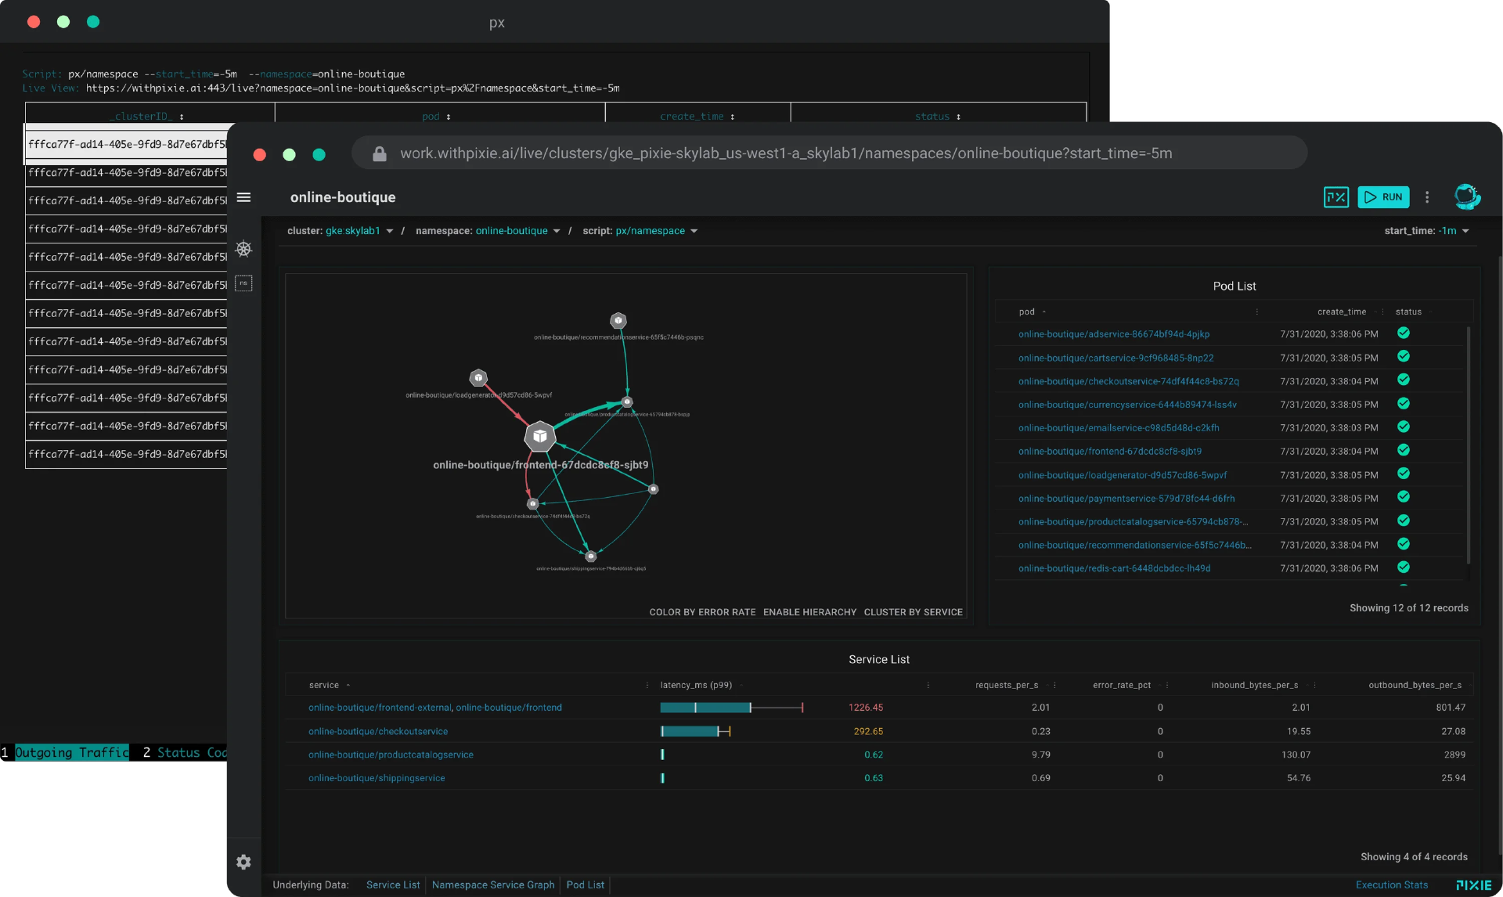Image resolution: width=1503 pixels, height=897 pixels.
Task: Sort Pod List by status column
Action: coord(1408,312)
